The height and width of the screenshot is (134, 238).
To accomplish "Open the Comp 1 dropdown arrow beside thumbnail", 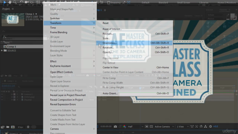I will (x=36, y=14).
